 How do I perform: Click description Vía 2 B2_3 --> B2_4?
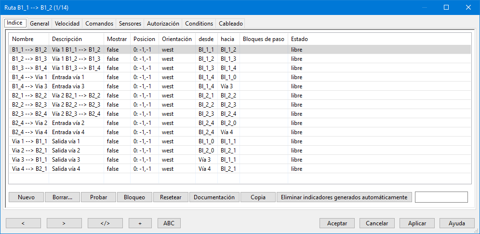76,114
